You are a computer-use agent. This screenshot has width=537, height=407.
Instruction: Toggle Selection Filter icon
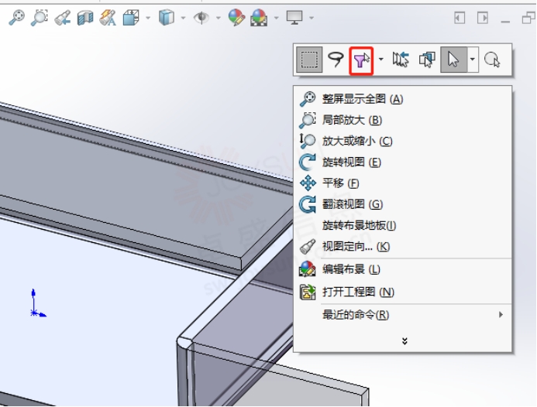[x=361, y=60]
